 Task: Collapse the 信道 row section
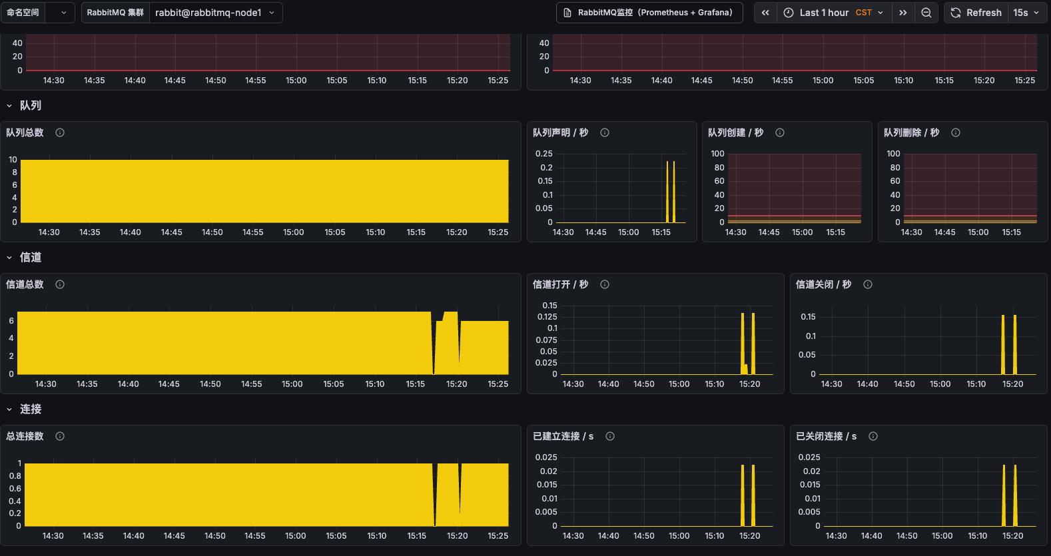click(x=9, y=258)
